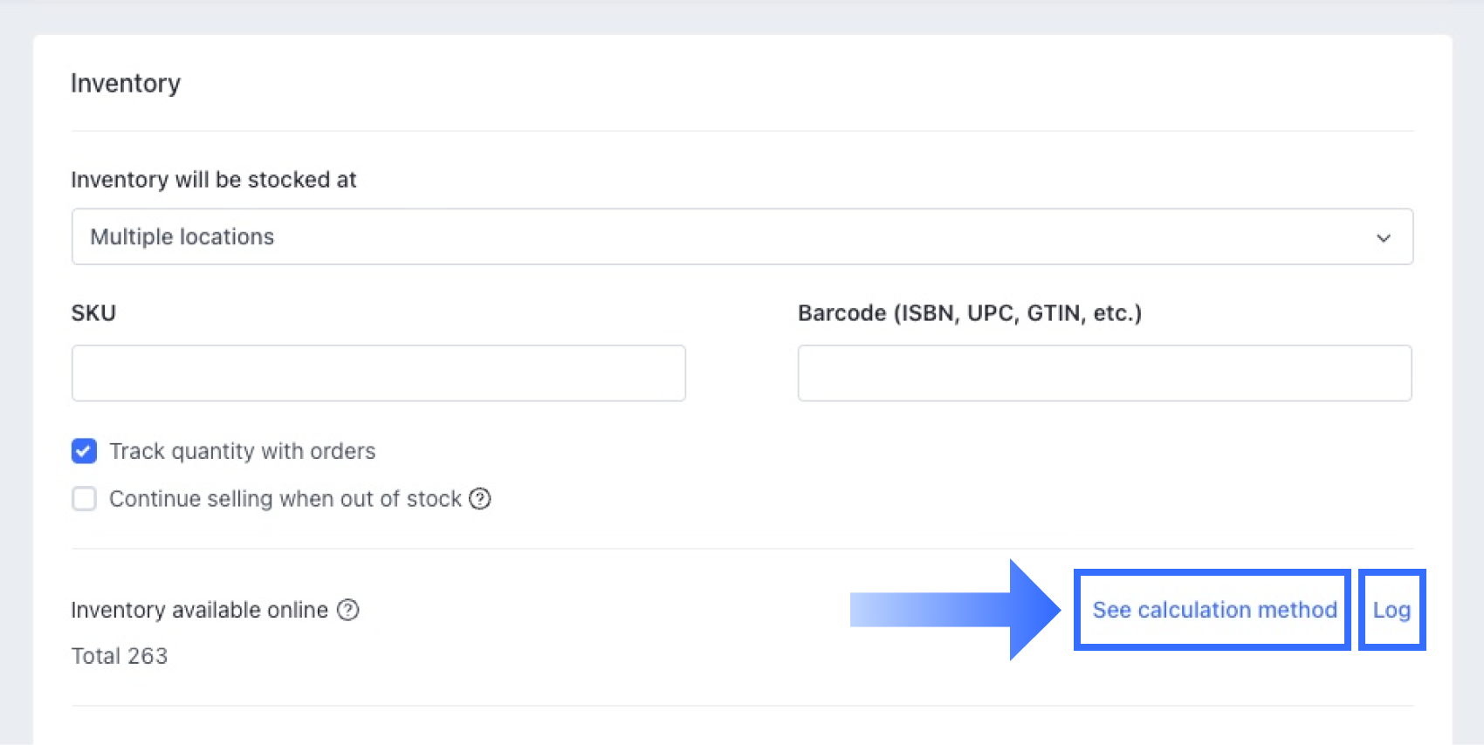Click the Inventory will be stocked at label

click(214, 180)
